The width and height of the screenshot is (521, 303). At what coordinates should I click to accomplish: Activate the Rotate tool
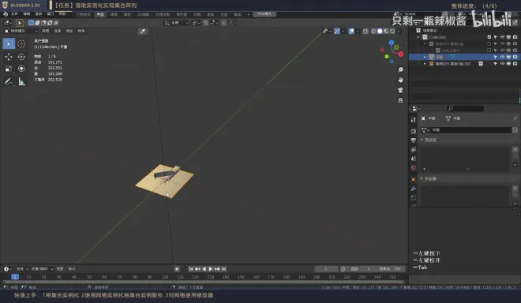click(x=21, y=57)
